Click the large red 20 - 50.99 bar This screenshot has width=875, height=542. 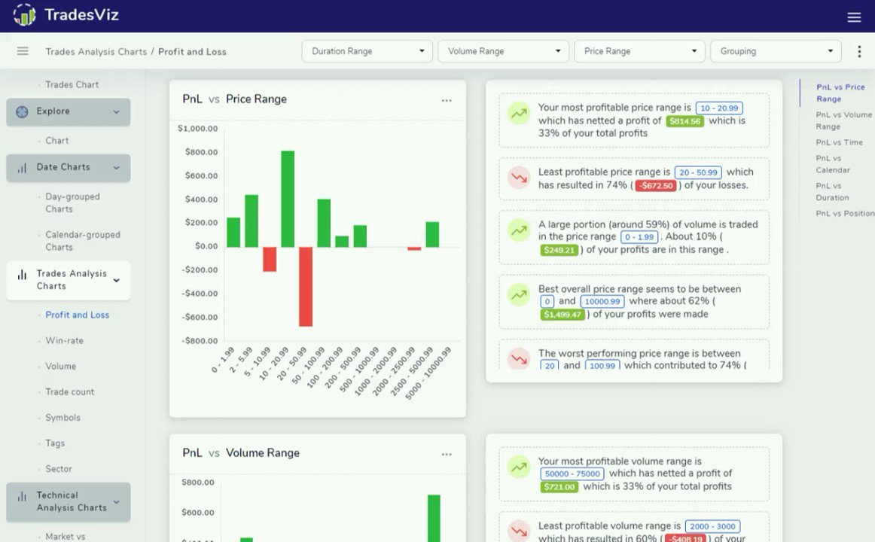point(305,287)
